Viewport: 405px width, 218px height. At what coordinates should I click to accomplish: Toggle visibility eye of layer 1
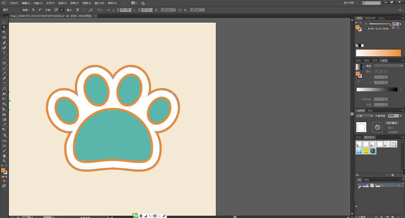pos(359,185)
